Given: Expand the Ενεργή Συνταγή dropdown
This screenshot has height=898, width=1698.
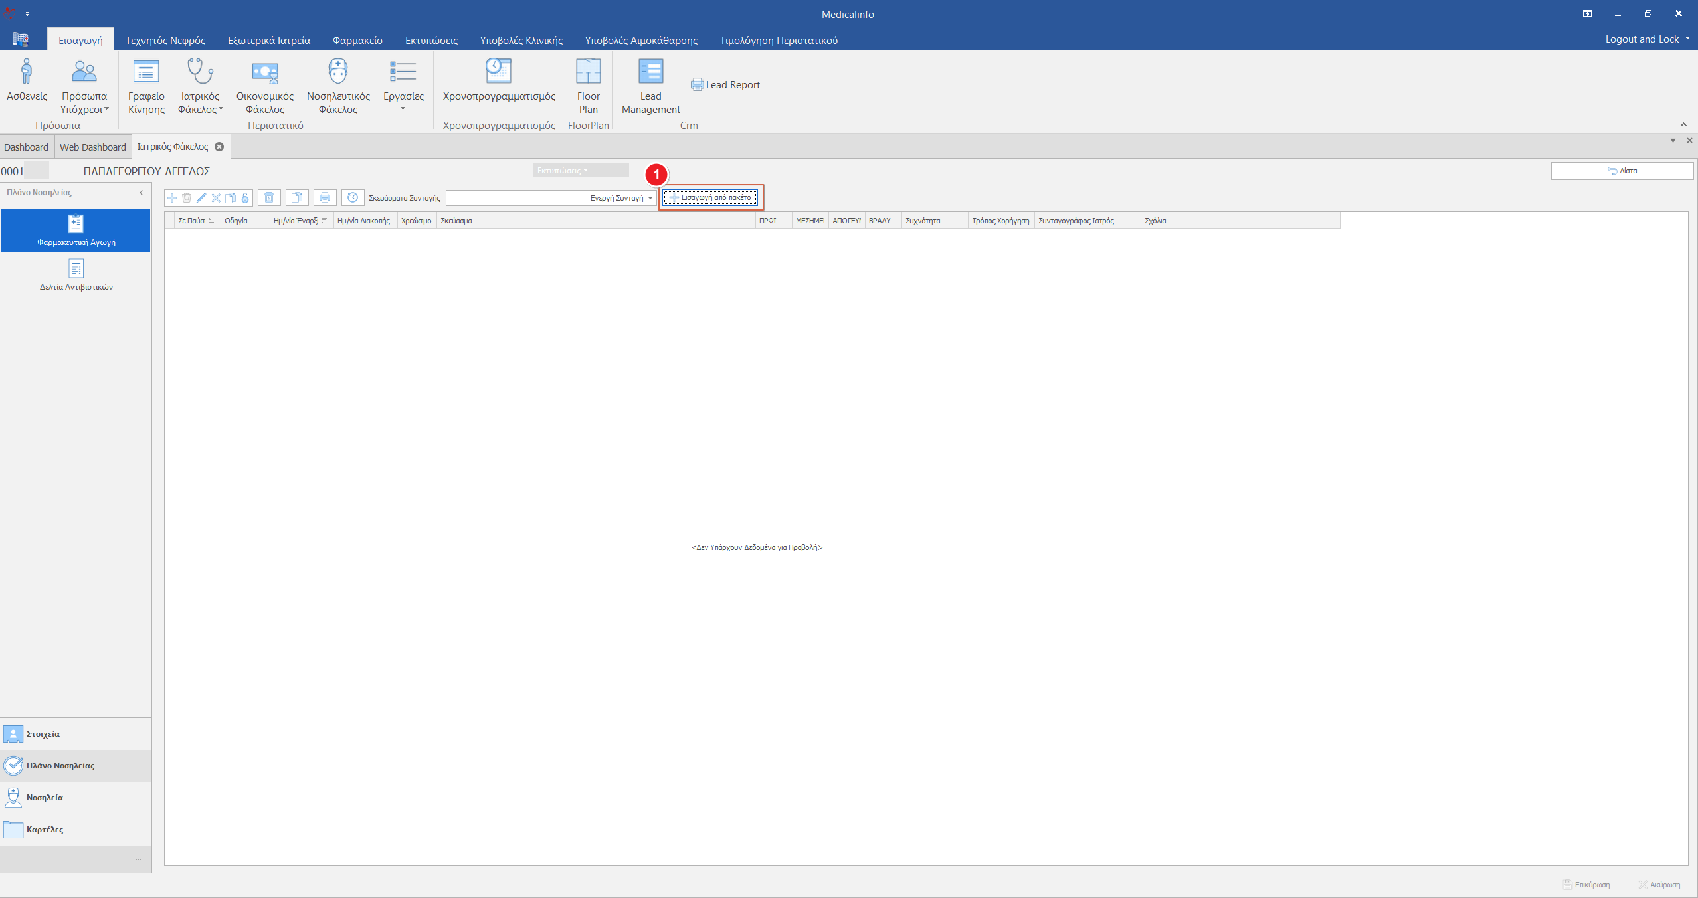Looking at the screenshot, I should 650,198.
